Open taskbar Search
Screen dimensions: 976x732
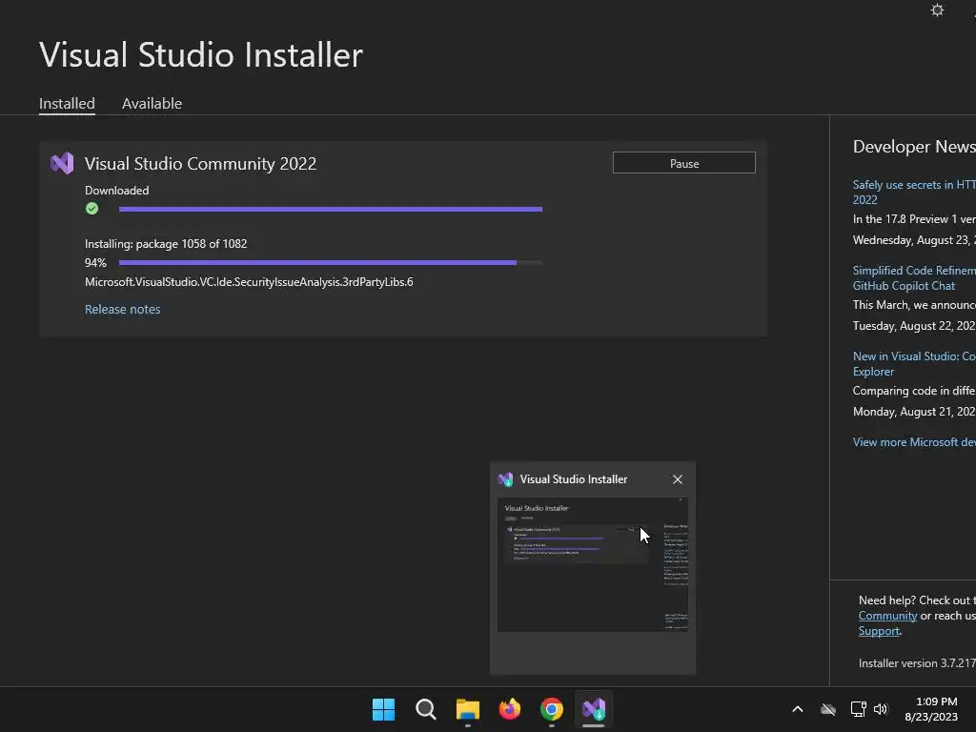(x=426, y=709)
